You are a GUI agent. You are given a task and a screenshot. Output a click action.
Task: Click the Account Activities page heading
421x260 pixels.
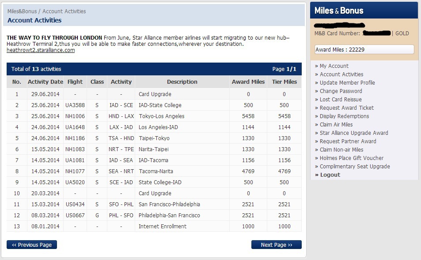pos(34,20)
